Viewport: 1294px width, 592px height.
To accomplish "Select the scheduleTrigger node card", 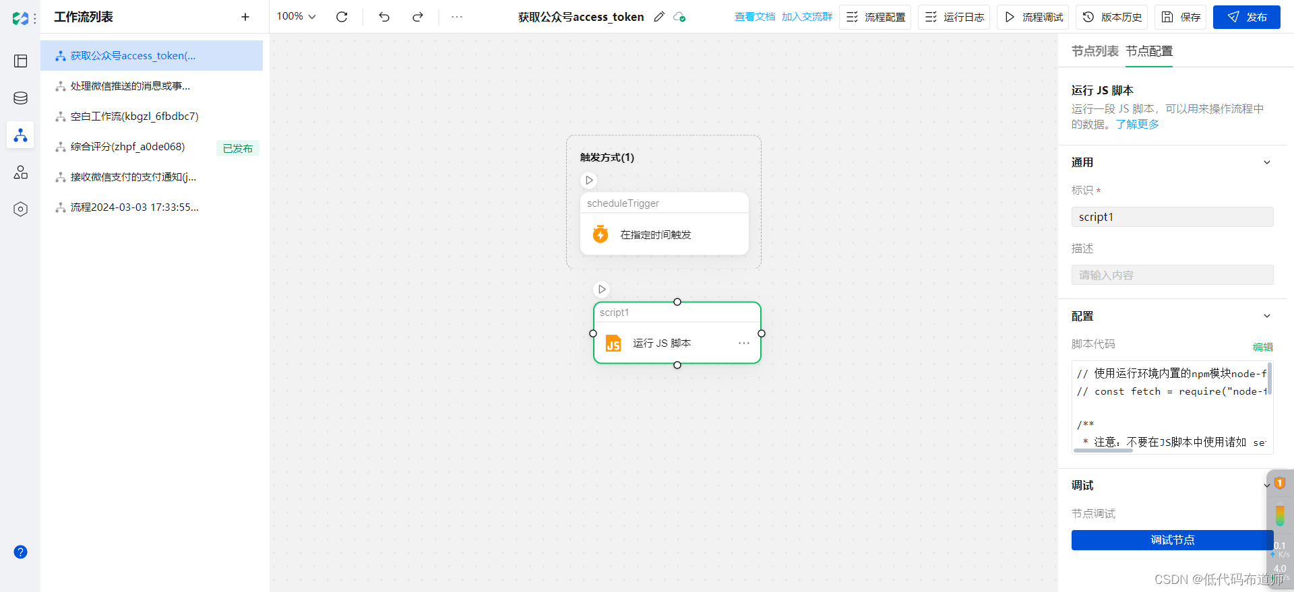I will point(665,224).
